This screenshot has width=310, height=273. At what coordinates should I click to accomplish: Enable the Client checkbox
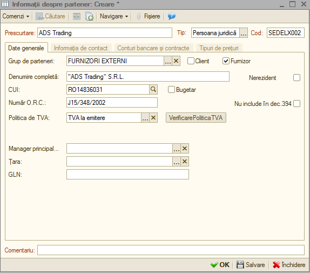[191, 61]
